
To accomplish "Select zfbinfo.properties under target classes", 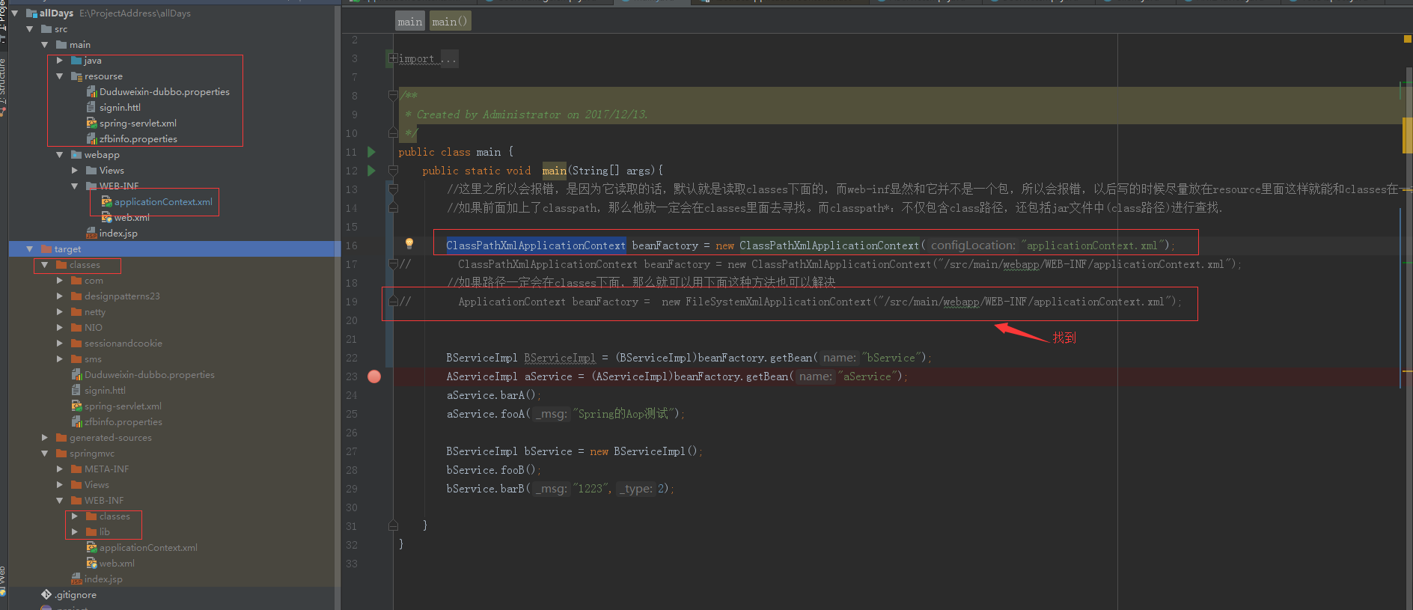I will 123,421.
